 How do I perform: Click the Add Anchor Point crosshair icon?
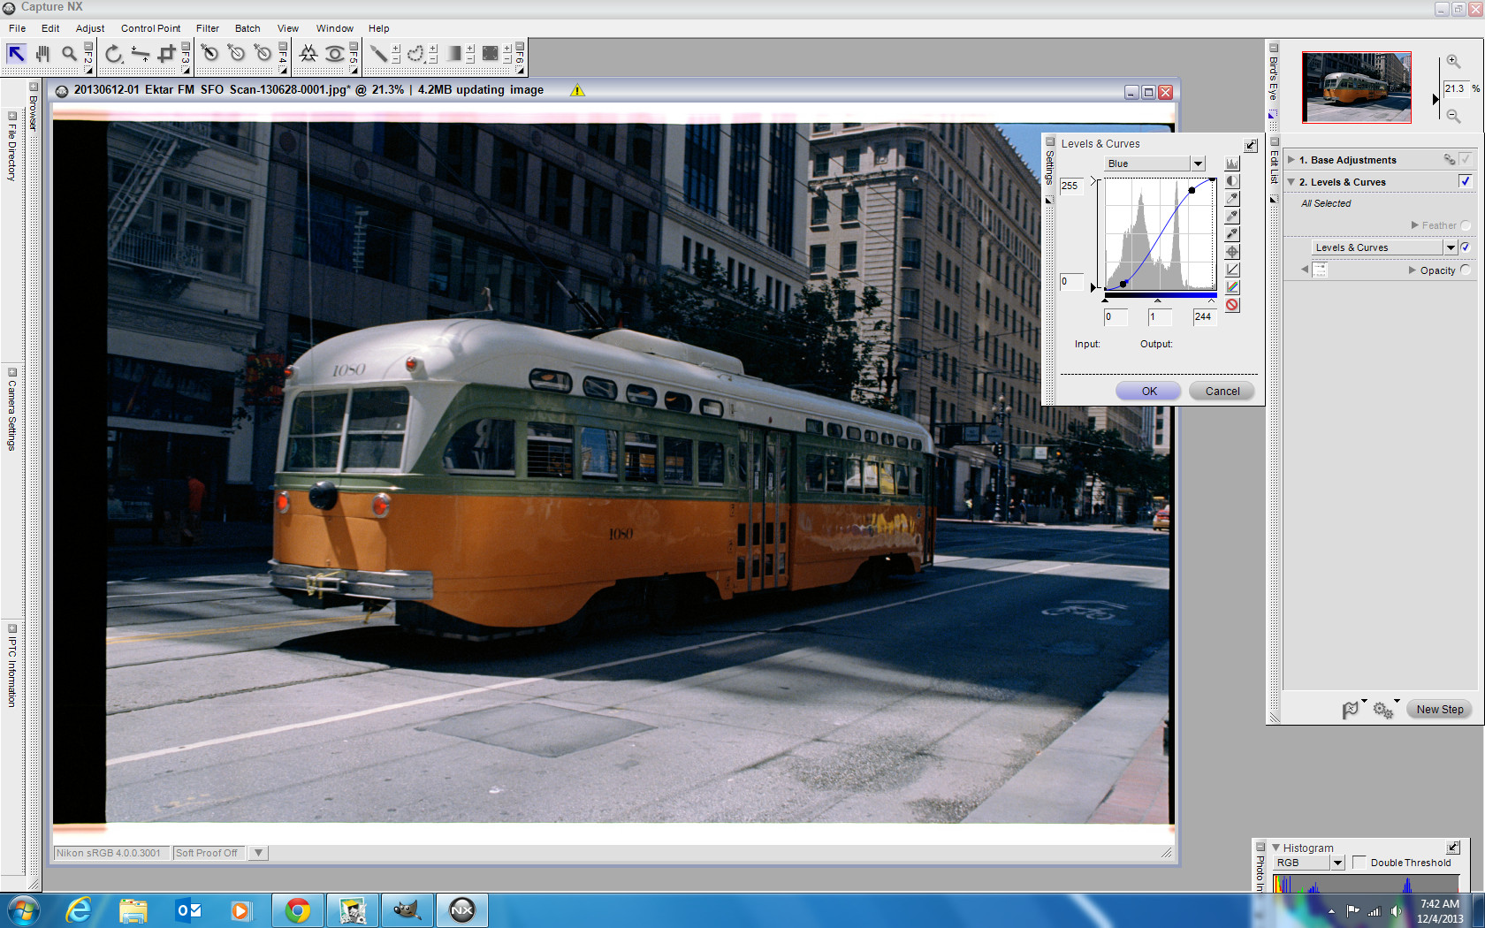click(1232, 252)
